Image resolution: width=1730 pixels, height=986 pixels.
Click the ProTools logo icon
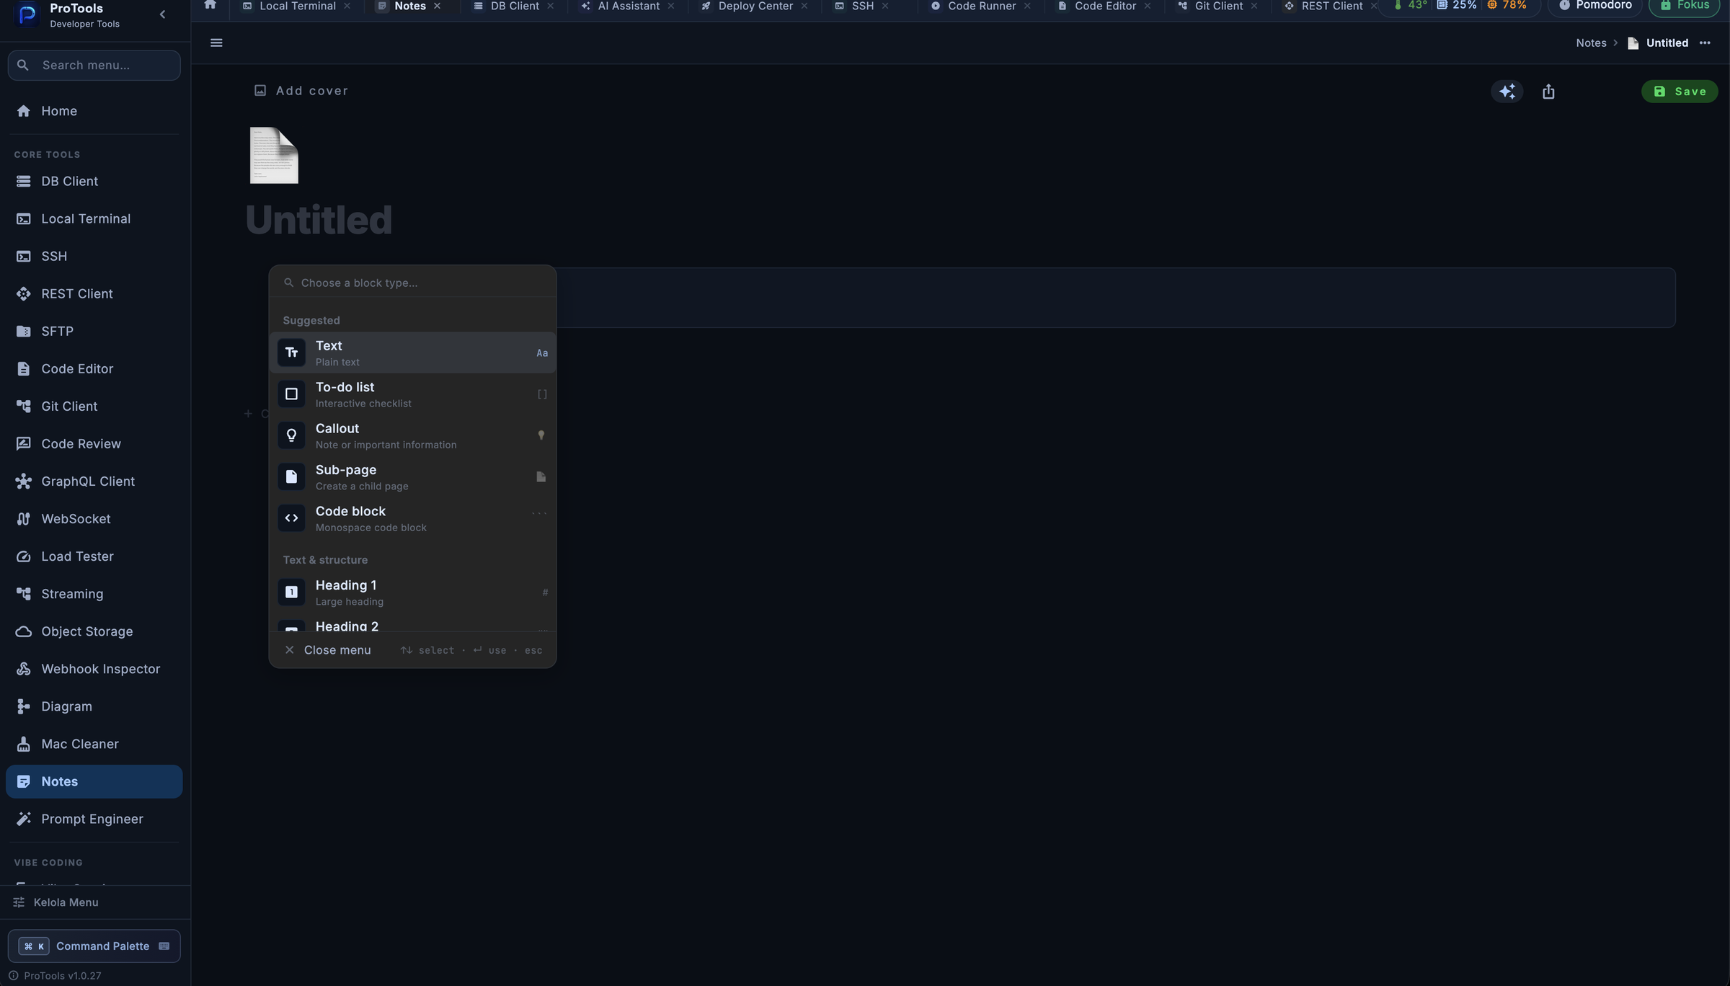point(27,14)
